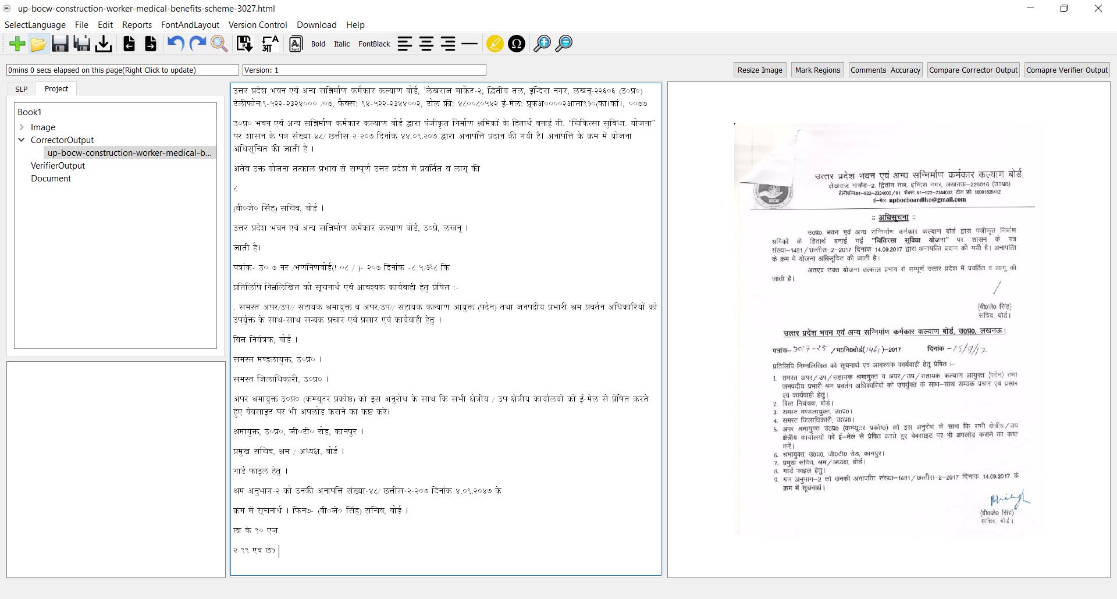This screenshot has height=599, width=1117.
Task: Click inside the Version: 1 field
Action: click(x=364, y=69)
